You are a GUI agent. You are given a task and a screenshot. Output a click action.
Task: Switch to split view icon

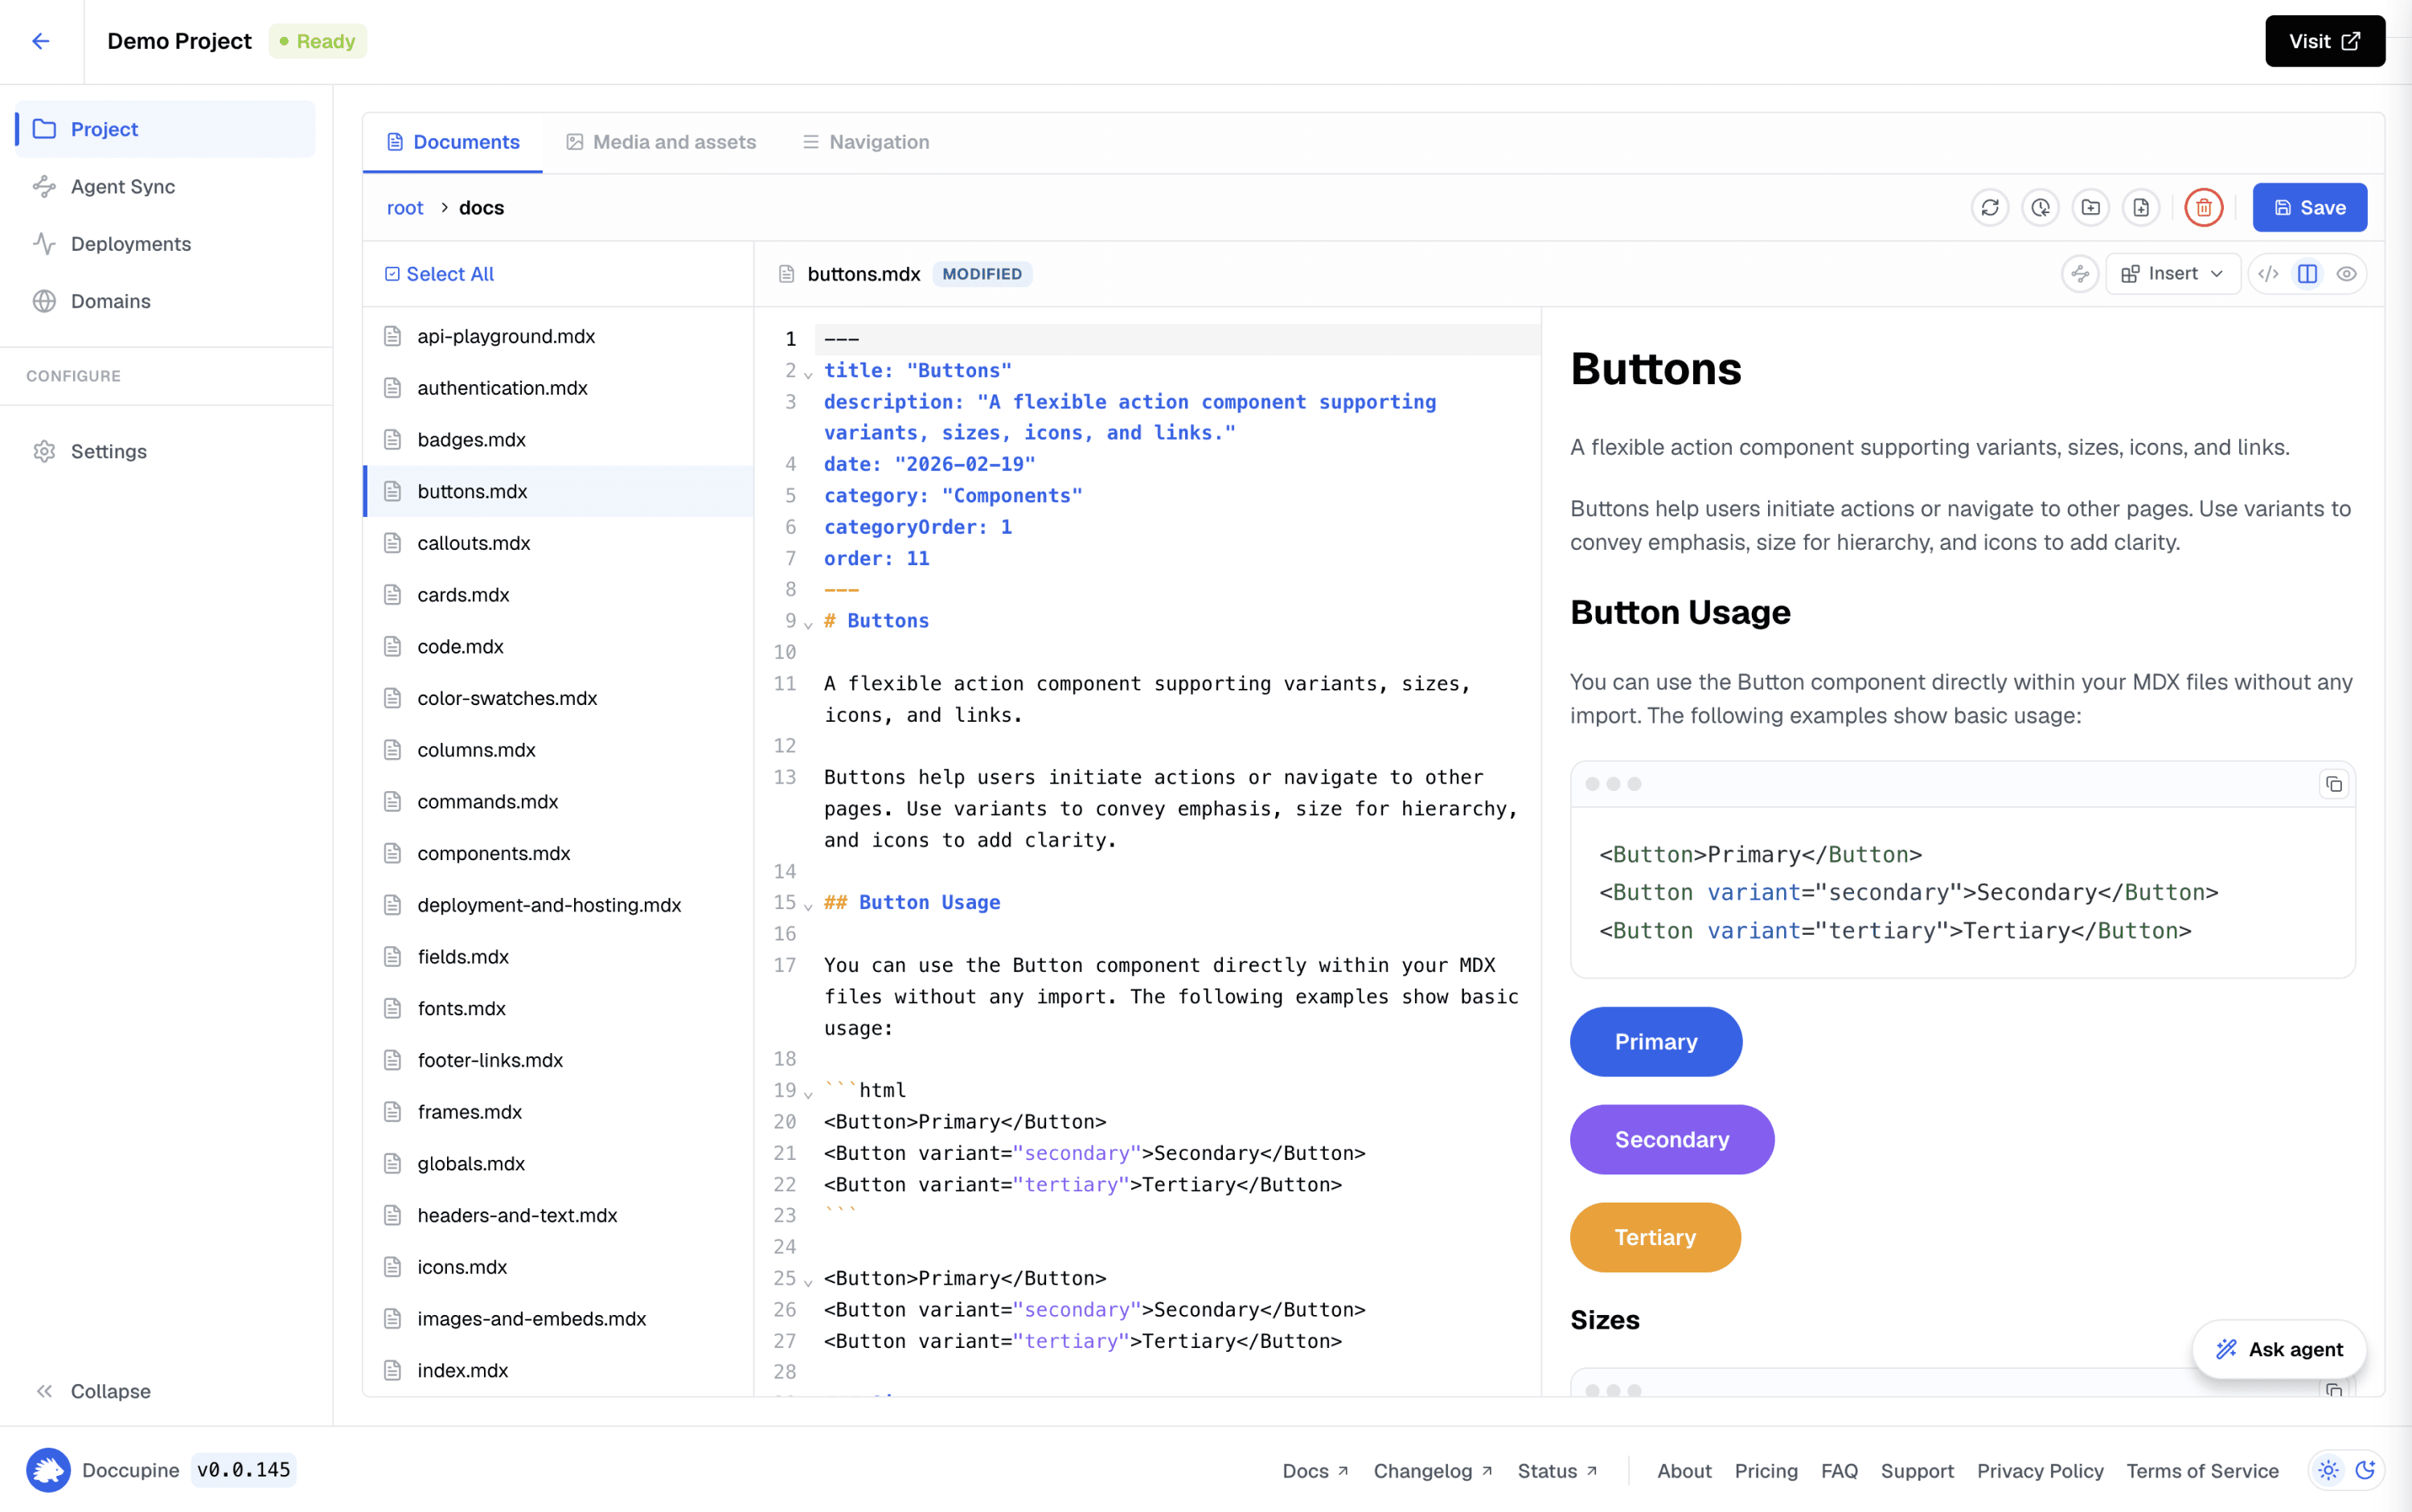[2308, 274]
